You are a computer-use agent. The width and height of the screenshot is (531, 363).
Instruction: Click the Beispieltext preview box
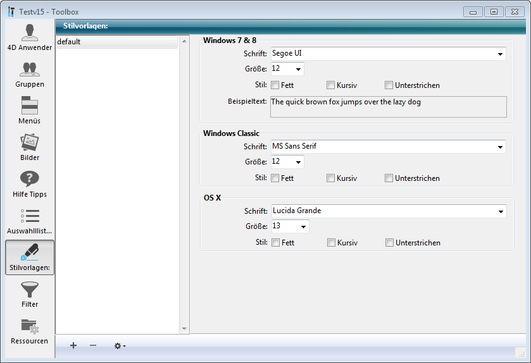[388, 107]
